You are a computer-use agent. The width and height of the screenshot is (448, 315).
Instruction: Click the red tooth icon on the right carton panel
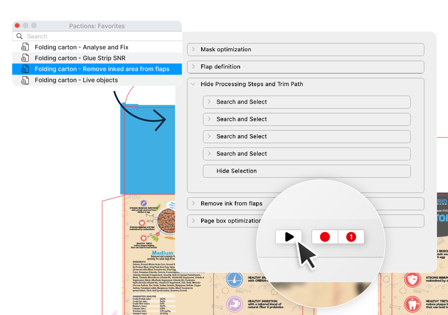412,304
